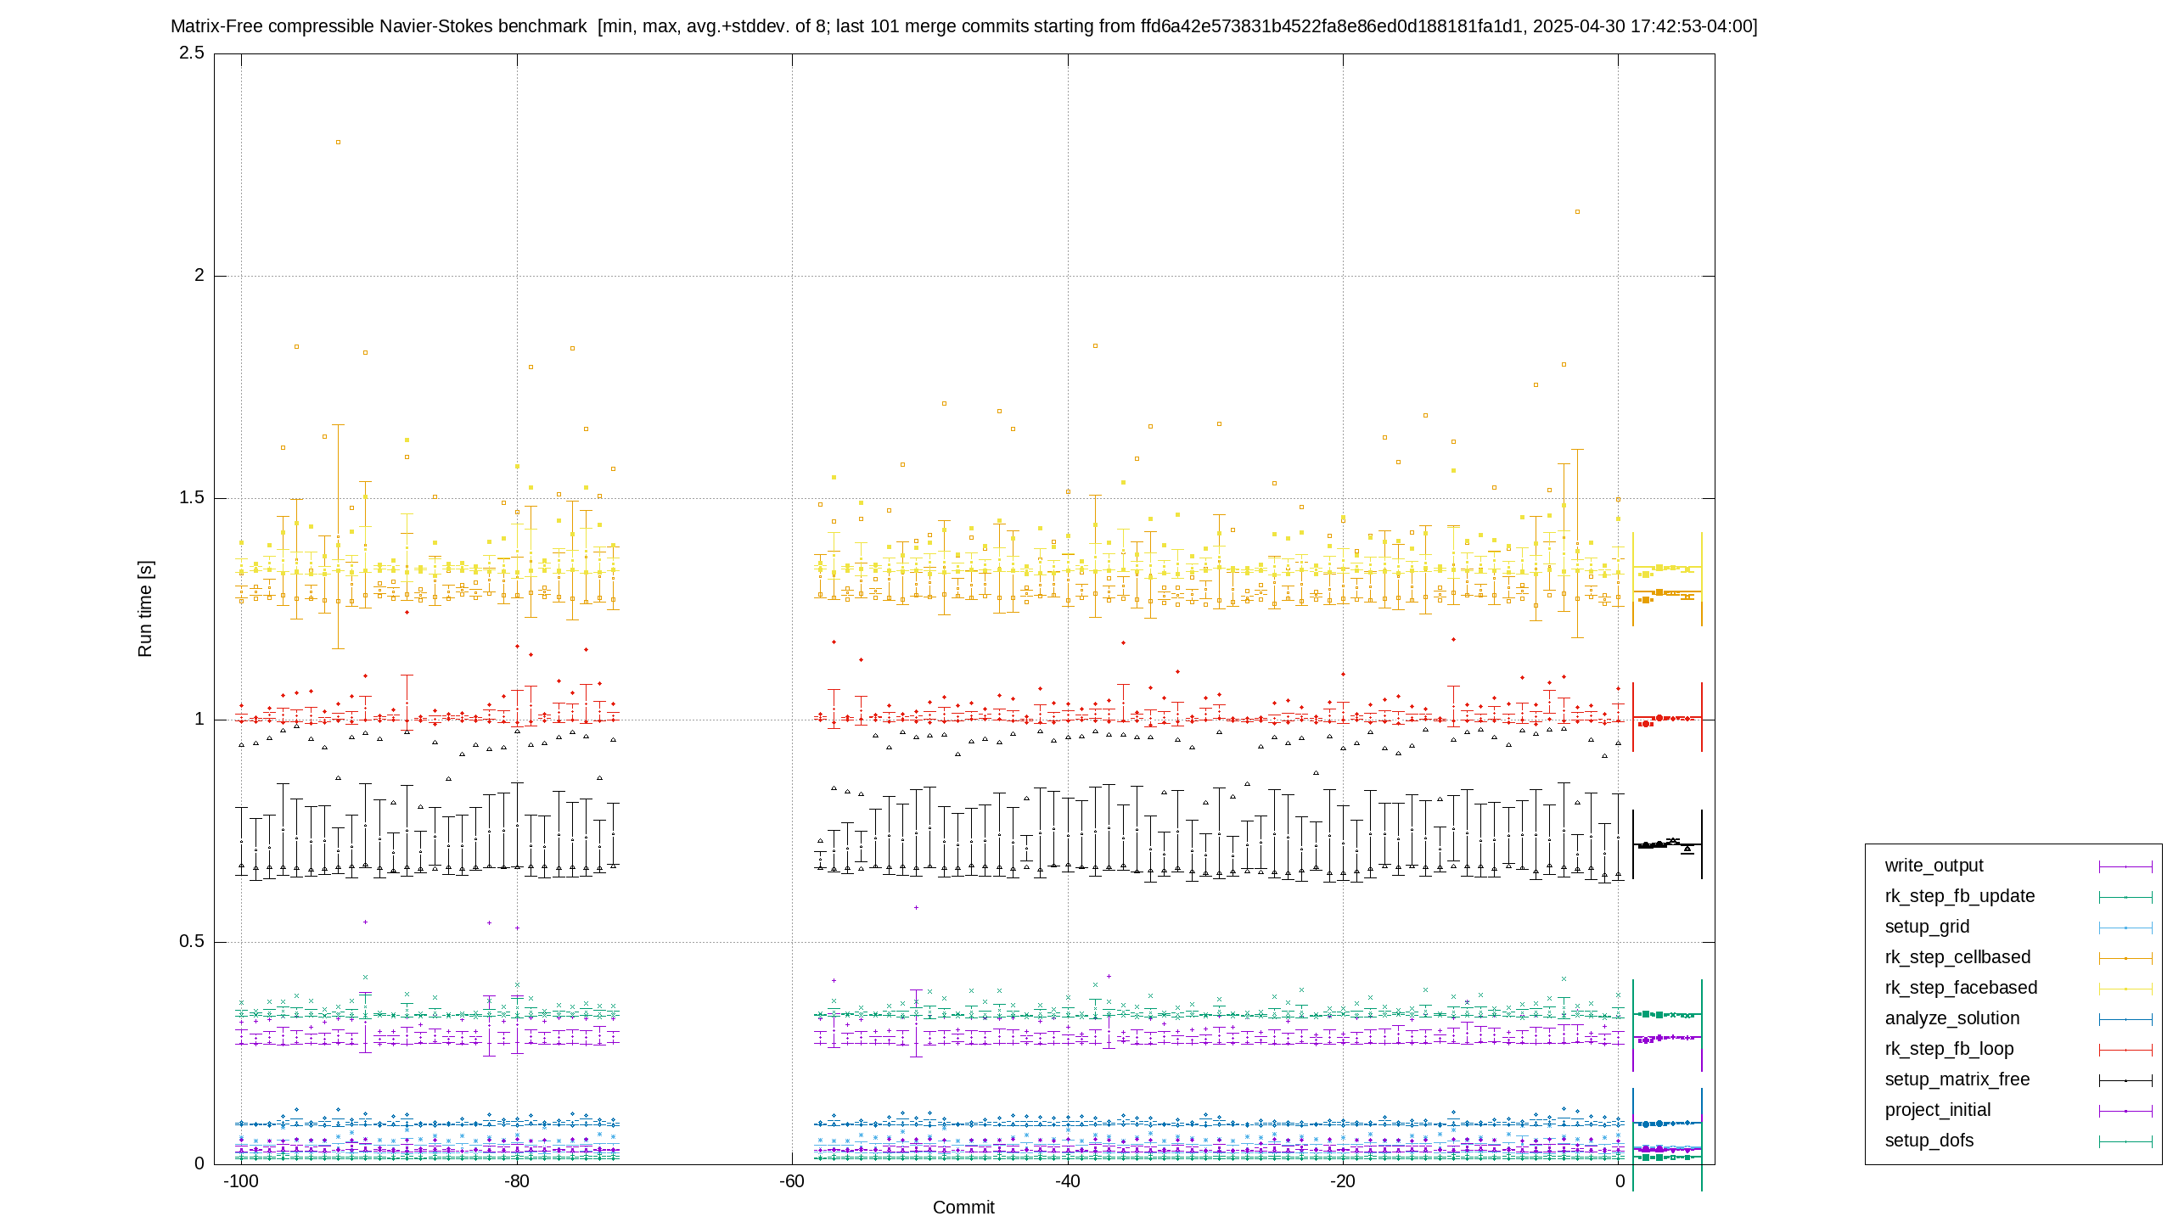Click the analyze_solution legend label
This screenshot has height=1222, width=2173.
coord(1952,1018)
